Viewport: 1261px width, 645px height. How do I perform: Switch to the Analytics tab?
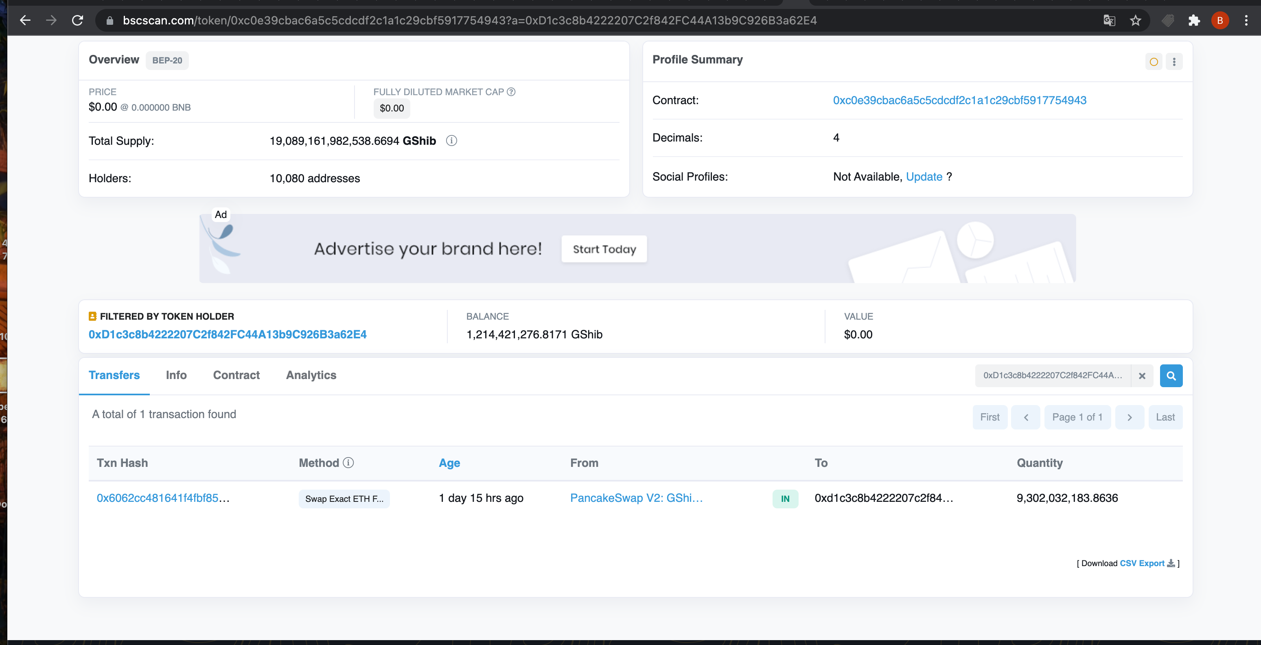click(x=311, y=375)
